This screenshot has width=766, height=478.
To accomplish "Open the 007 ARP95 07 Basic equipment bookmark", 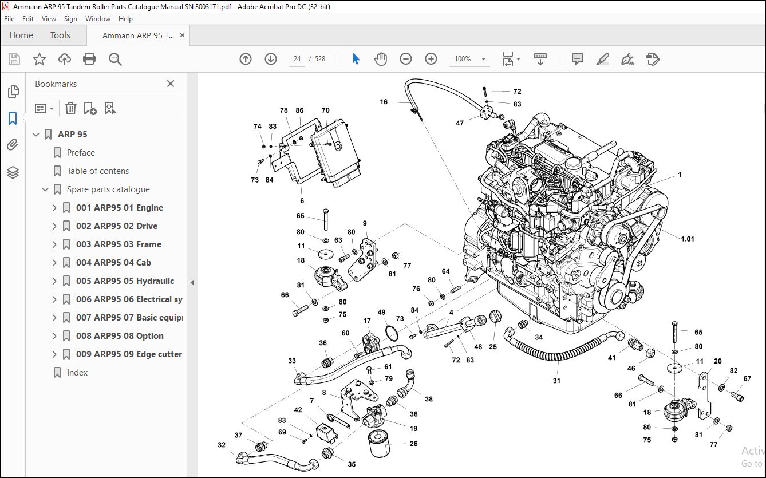I will [129, 318].
